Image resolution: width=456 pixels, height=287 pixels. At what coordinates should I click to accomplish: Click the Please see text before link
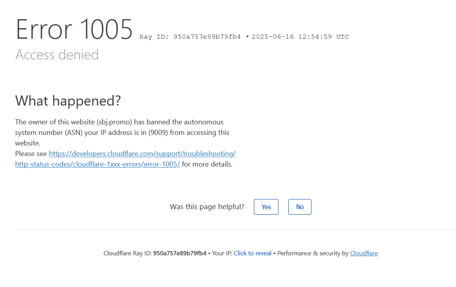click(x=31, y=154)
